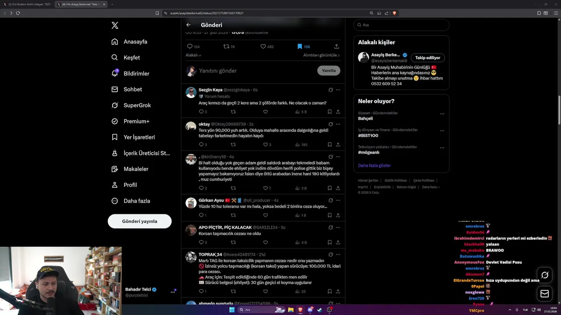Viewport: 561px width, 315px height.
Task: Open Yer İşaretleri bookmarks icon
Action: pyautogui.click(x=114, y=137)
